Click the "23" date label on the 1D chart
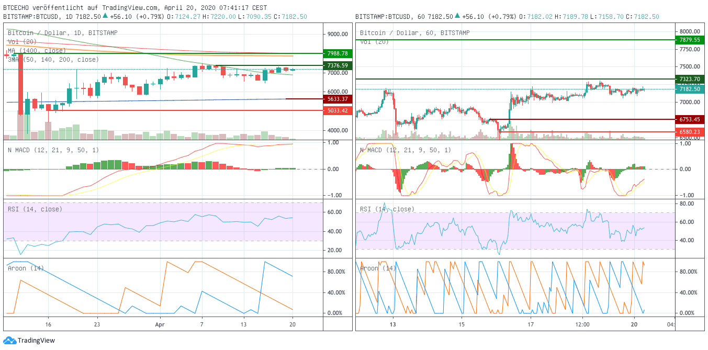This screenshot has width=708, height=350. click(96, 324)
